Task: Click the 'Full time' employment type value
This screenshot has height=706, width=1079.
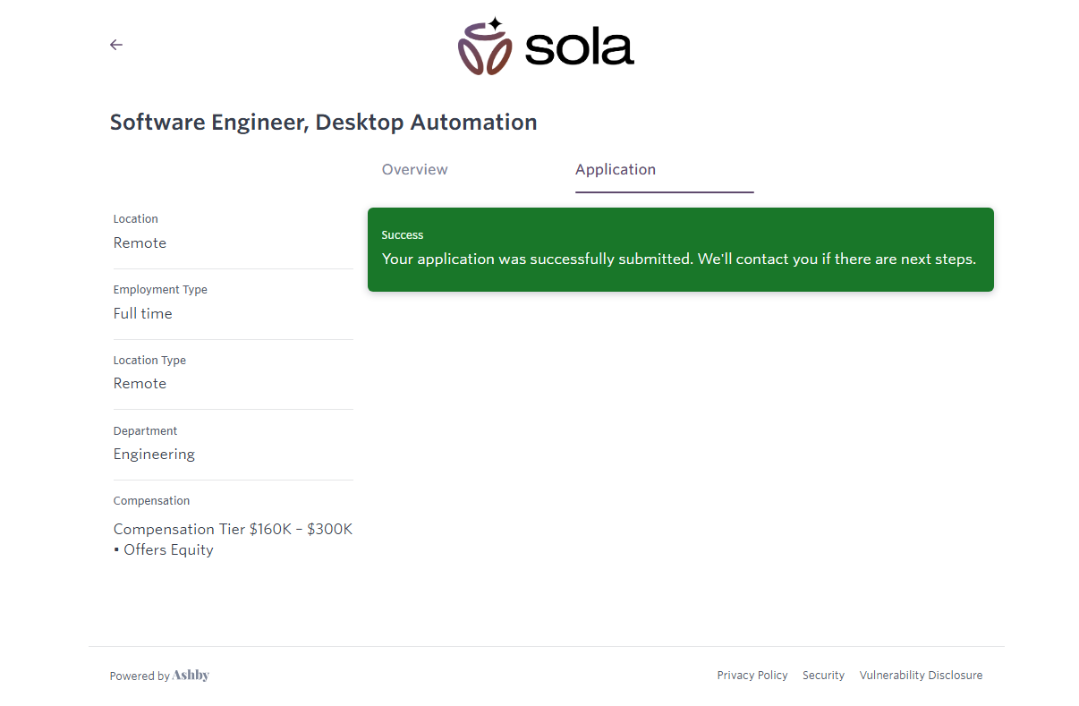Action: tap(142, 314)
